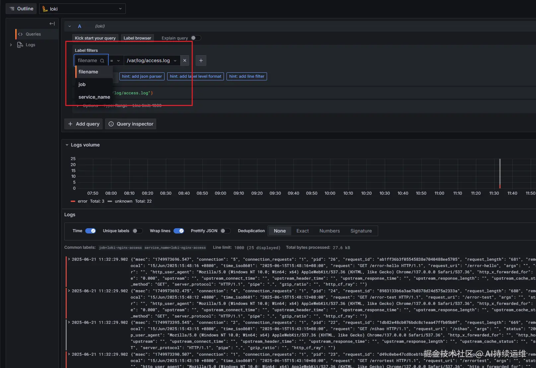Viewport: 536px width, 368px height.
Task: Select Signature deduplication option
Action: 361,231
